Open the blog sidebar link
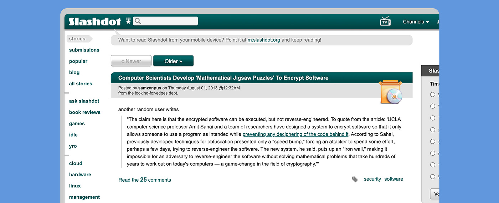Image resolution: width=499 pixels, height=203 pixels. tap(74, 72)
